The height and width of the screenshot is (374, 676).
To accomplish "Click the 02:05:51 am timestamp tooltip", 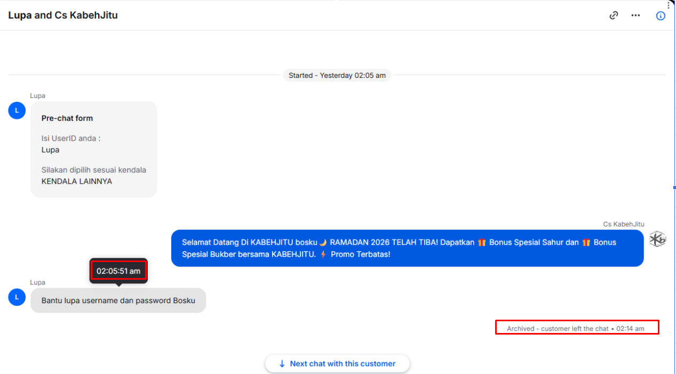I will pos(118,271).
